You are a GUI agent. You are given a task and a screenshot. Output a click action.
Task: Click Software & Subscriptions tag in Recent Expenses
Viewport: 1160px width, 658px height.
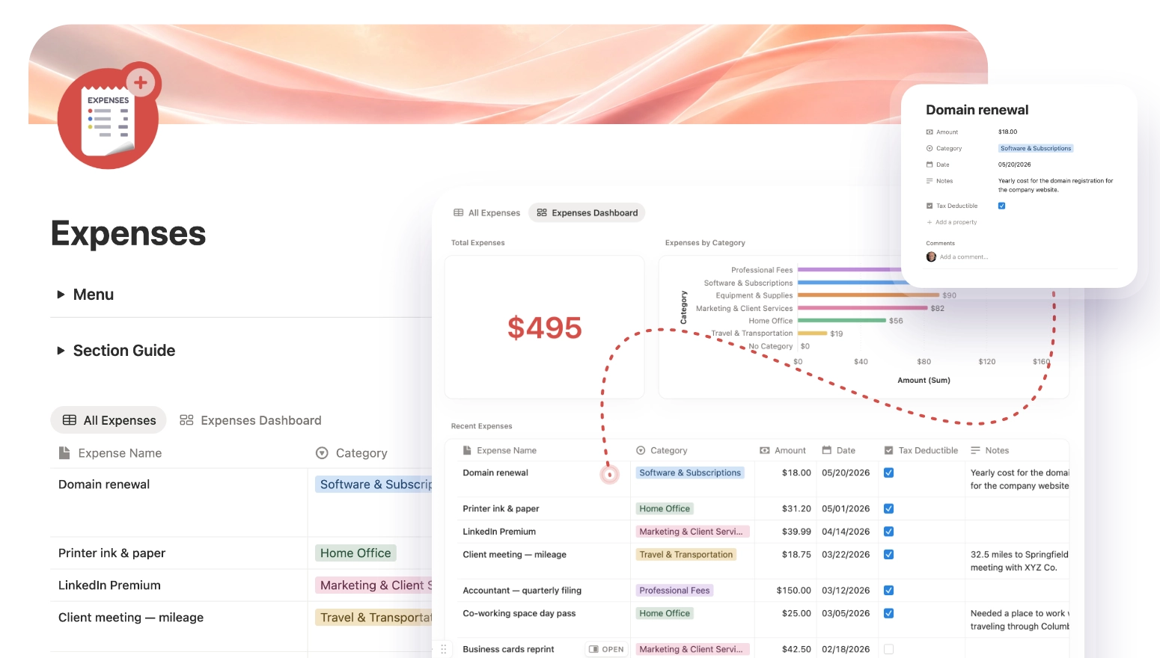click(x=690, y=473)
